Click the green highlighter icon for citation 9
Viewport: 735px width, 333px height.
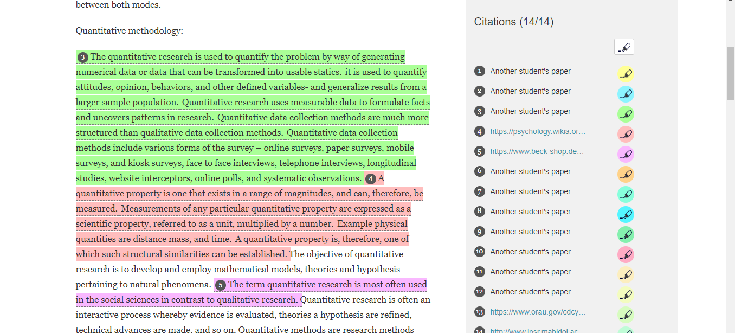(x=626, y=234)
